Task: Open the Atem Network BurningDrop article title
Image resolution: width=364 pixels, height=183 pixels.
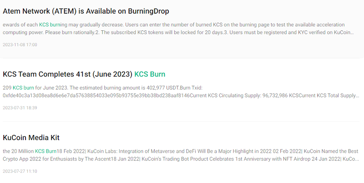Action: pyautogui.click(x=86, y=11)
